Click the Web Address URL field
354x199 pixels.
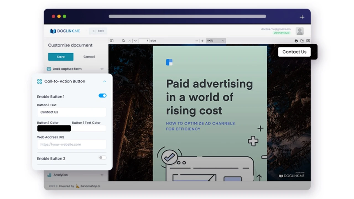(x=72, y=144)
